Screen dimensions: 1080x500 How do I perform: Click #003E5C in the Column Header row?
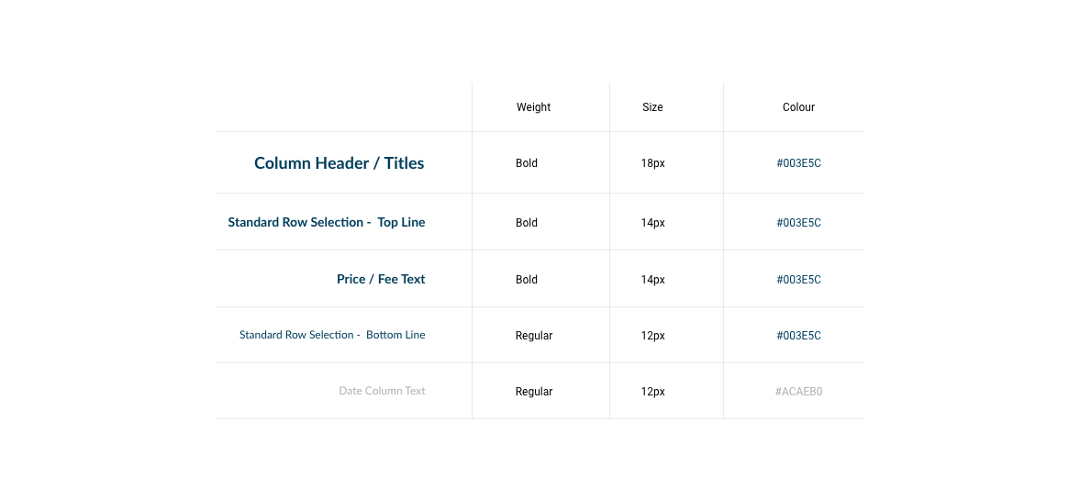pos(798,164)
